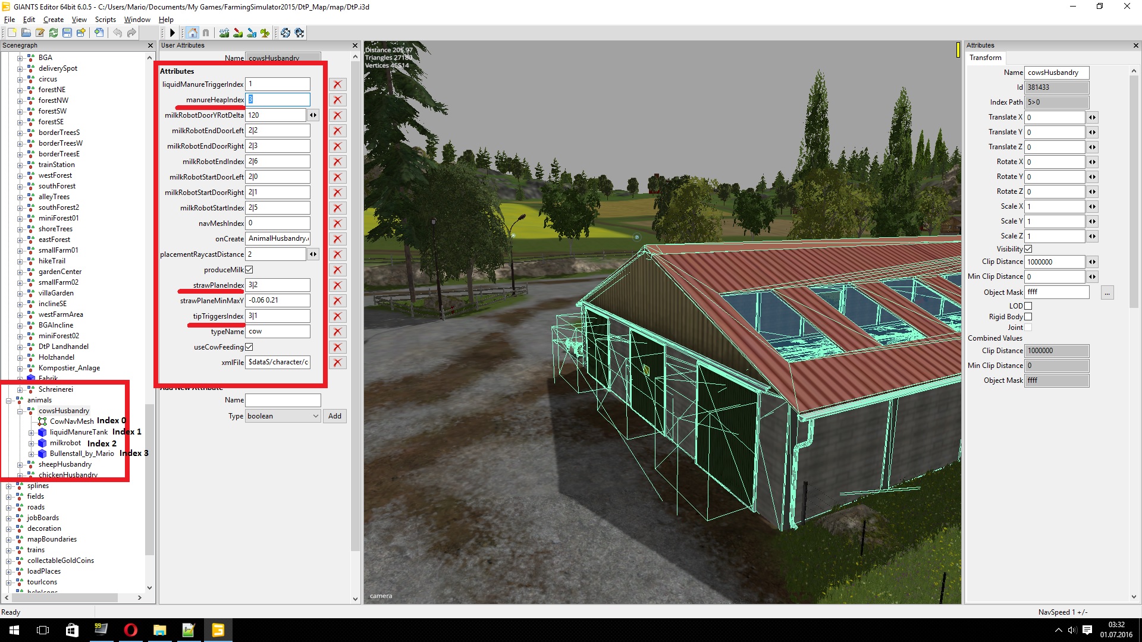The height and width of the screenshot is (642, 1142).
Task: Open the Type boolean dropdown
Action: tap(283, 416)
